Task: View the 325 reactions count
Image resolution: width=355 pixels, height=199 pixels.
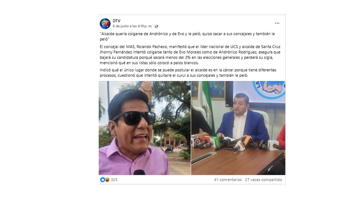Action: [114, 180]
